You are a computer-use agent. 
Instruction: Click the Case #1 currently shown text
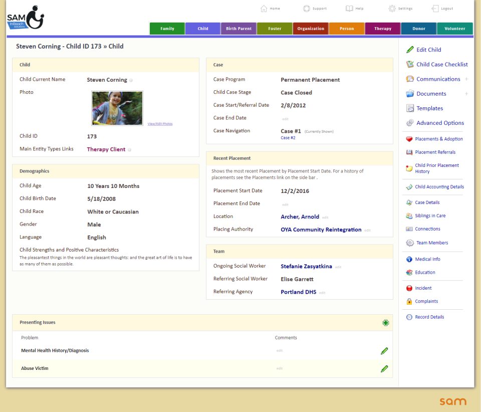point(307,131)
